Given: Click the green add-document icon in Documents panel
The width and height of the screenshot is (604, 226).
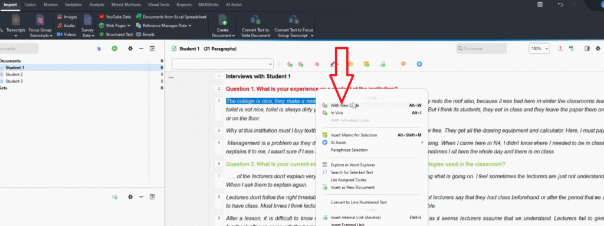Looking at the screenshot, I should [114, 48].
